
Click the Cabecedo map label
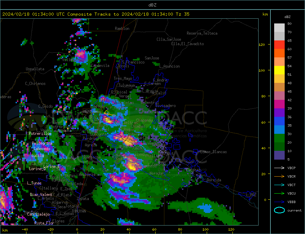point(42,149)
